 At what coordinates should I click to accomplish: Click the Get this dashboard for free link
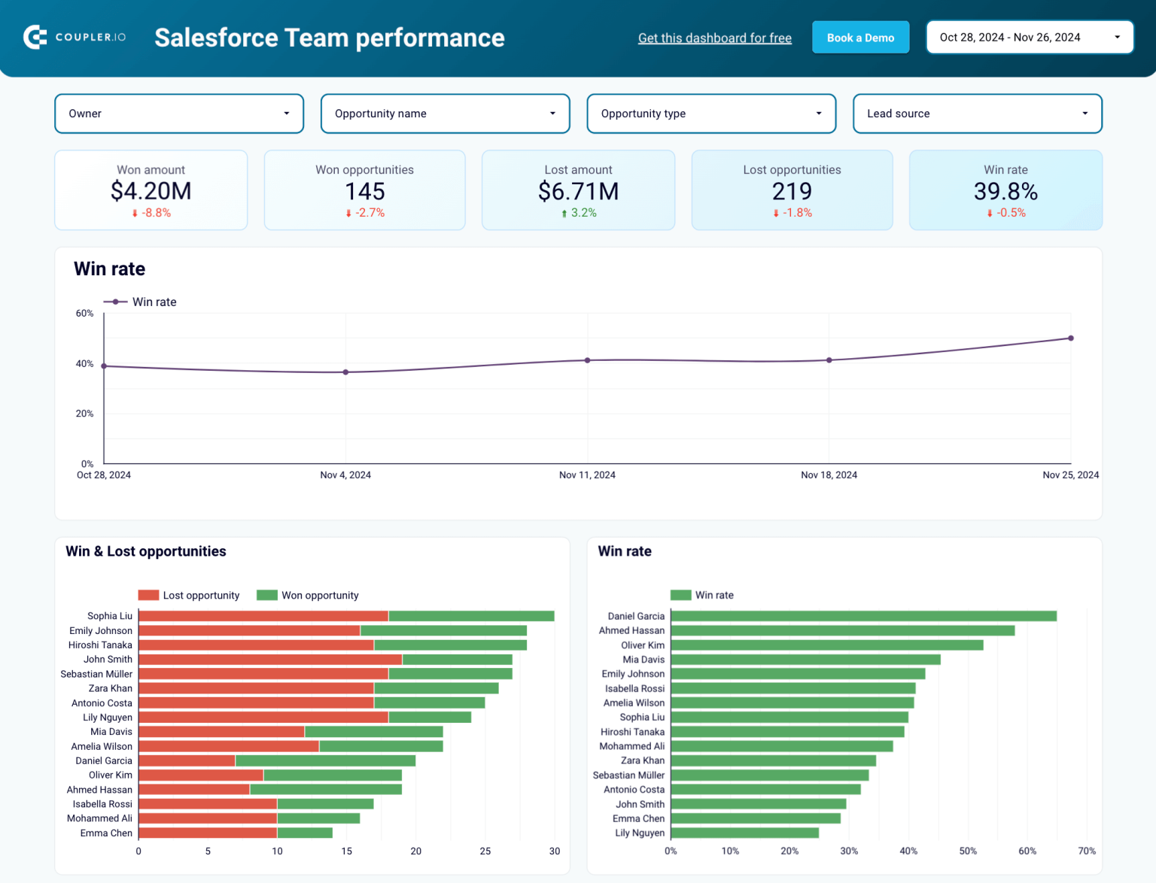714,38
